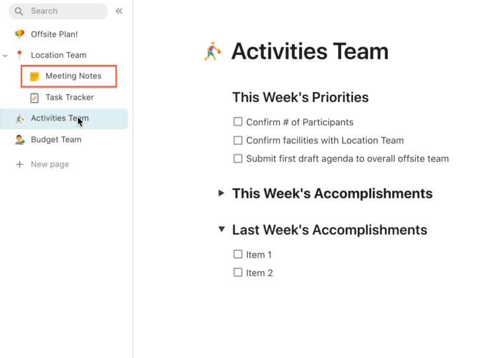Open the Budget Team page
The image size is (481, 358).
[x=56, y=139]
